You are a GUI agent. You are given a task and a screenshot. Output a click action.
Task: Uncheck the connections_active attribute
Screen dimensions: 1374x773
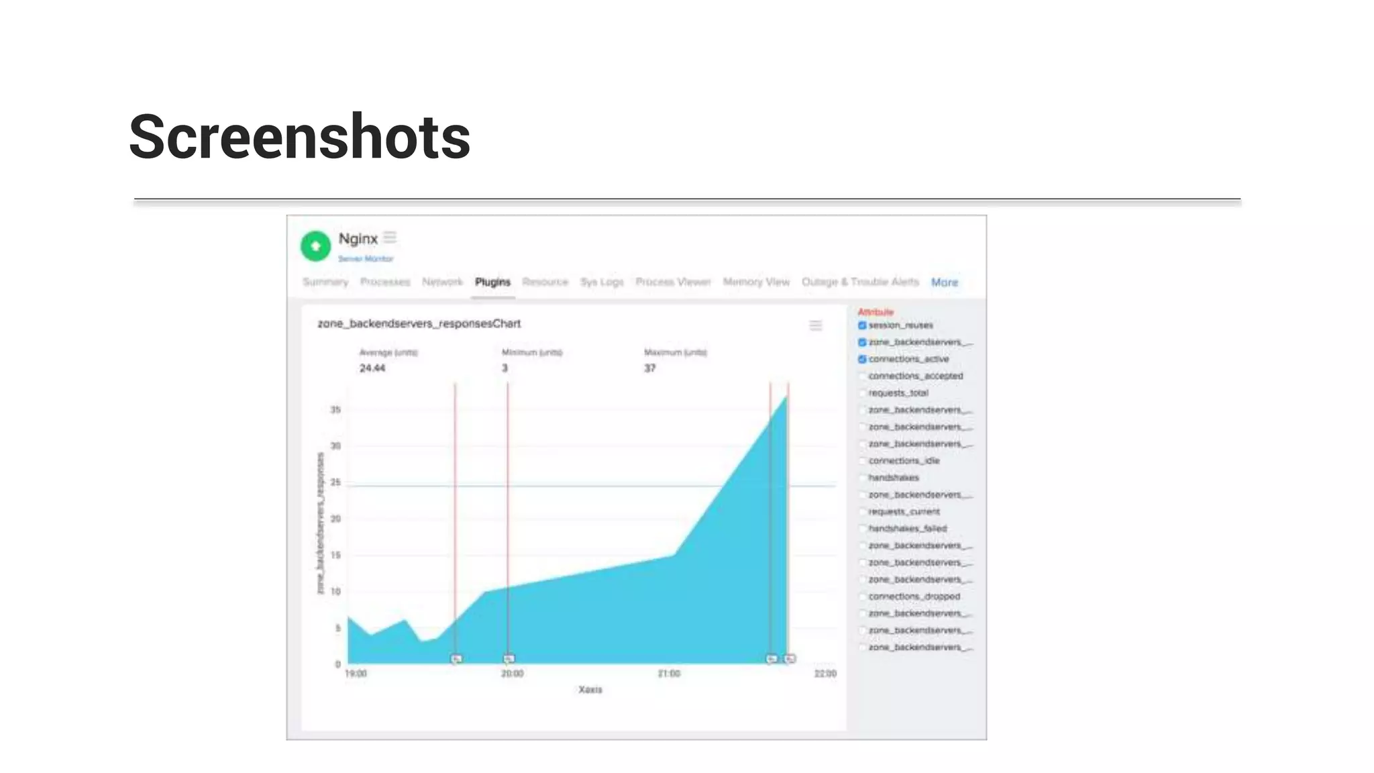coord(862,359)
